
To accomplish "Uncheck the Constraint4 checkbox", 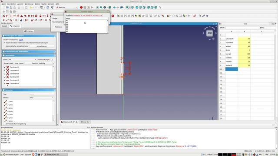I will (5, 77).
